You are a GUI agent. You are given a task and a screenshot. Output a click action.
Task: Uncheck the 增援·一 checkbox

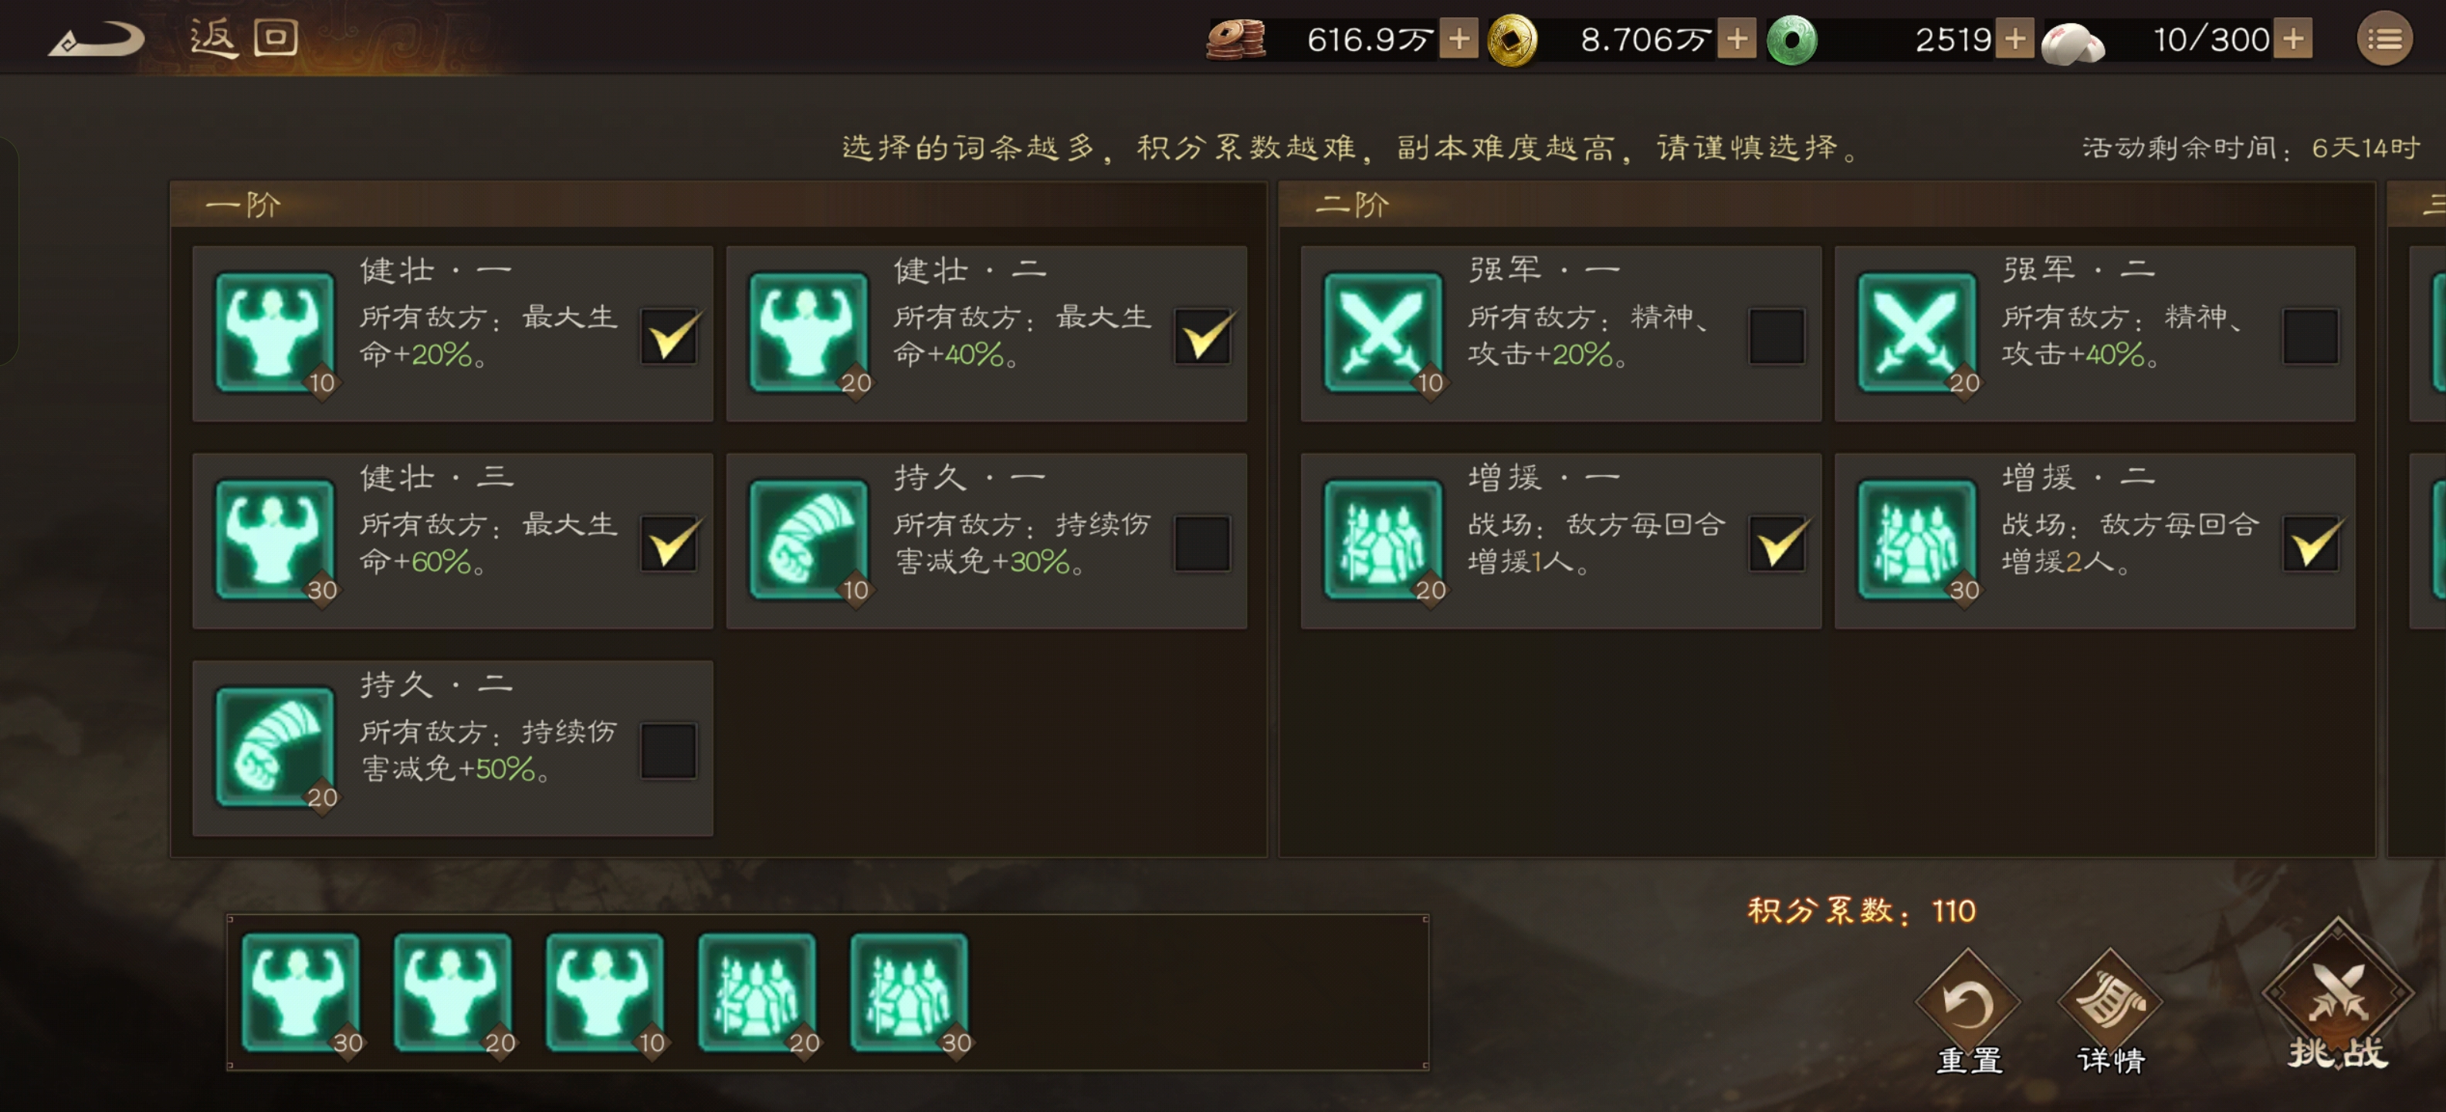pyautogui.click(x=1777, y=543)
